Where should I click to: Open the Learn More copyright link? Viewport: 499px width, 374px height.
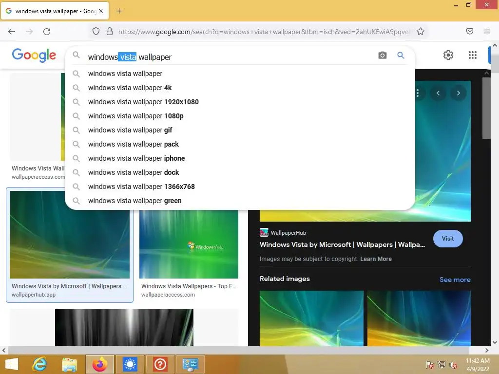pos(376,259)
